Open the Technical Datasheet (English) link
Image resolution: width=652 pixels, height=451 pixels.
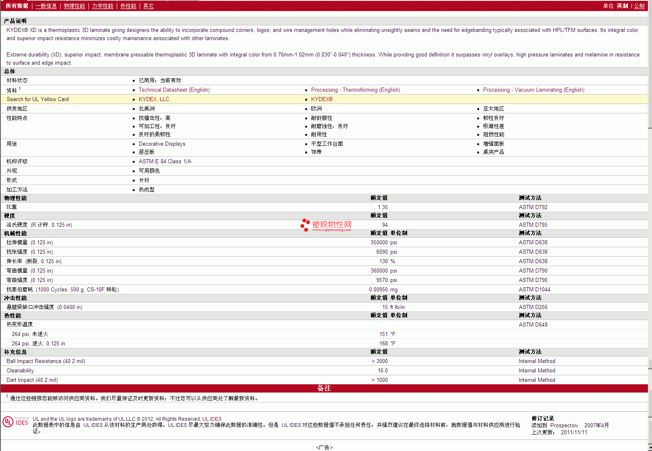[x=174, y=90]
